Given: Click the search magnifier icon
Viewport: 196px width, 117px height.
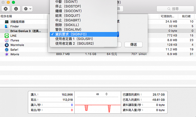Looking at the screenshot, I should tap(169, 9).
